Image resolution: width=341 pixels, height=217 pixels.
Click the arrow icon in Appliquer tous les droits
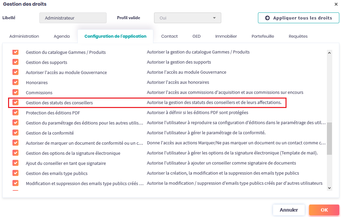click(267, 18)
